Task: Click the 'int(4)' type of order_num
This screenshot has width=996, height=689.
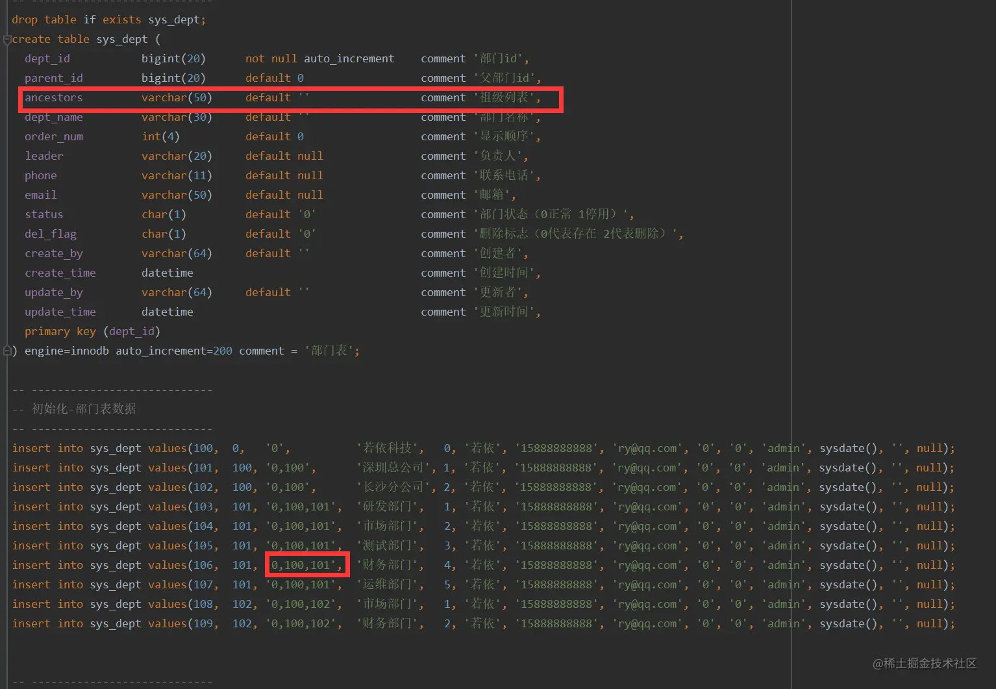Action: 161,136
